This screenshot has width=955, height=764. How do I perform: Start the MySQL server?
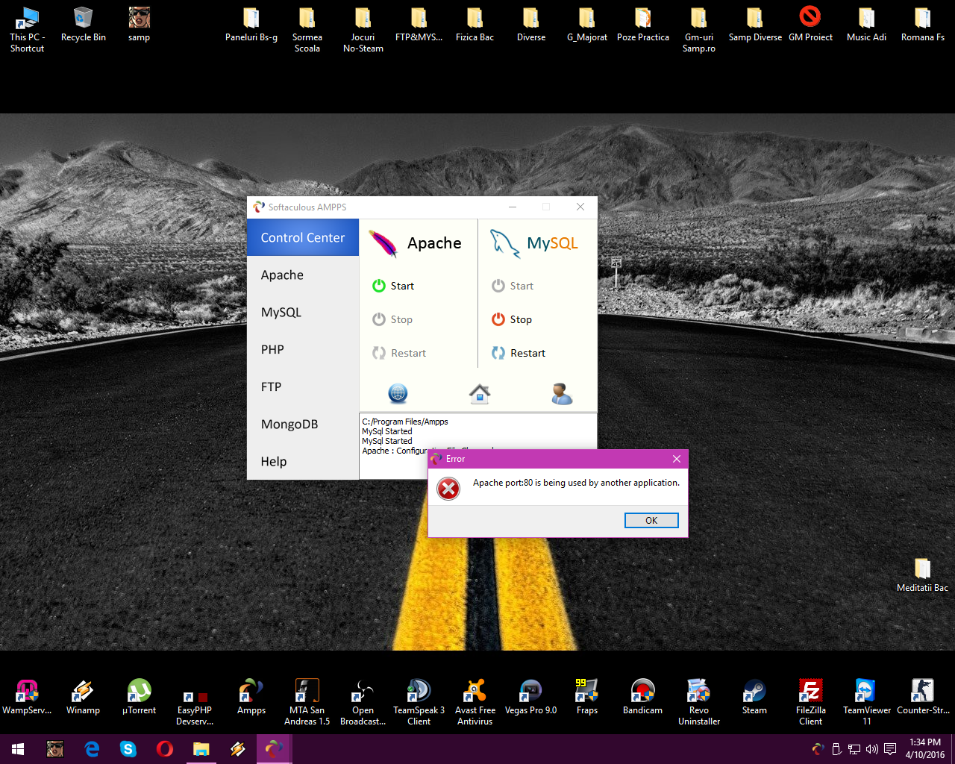coord(513,286)
